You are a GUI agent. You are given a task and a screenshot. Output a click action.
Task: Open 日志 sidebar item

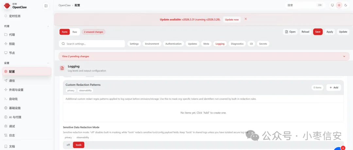point(27,135)
